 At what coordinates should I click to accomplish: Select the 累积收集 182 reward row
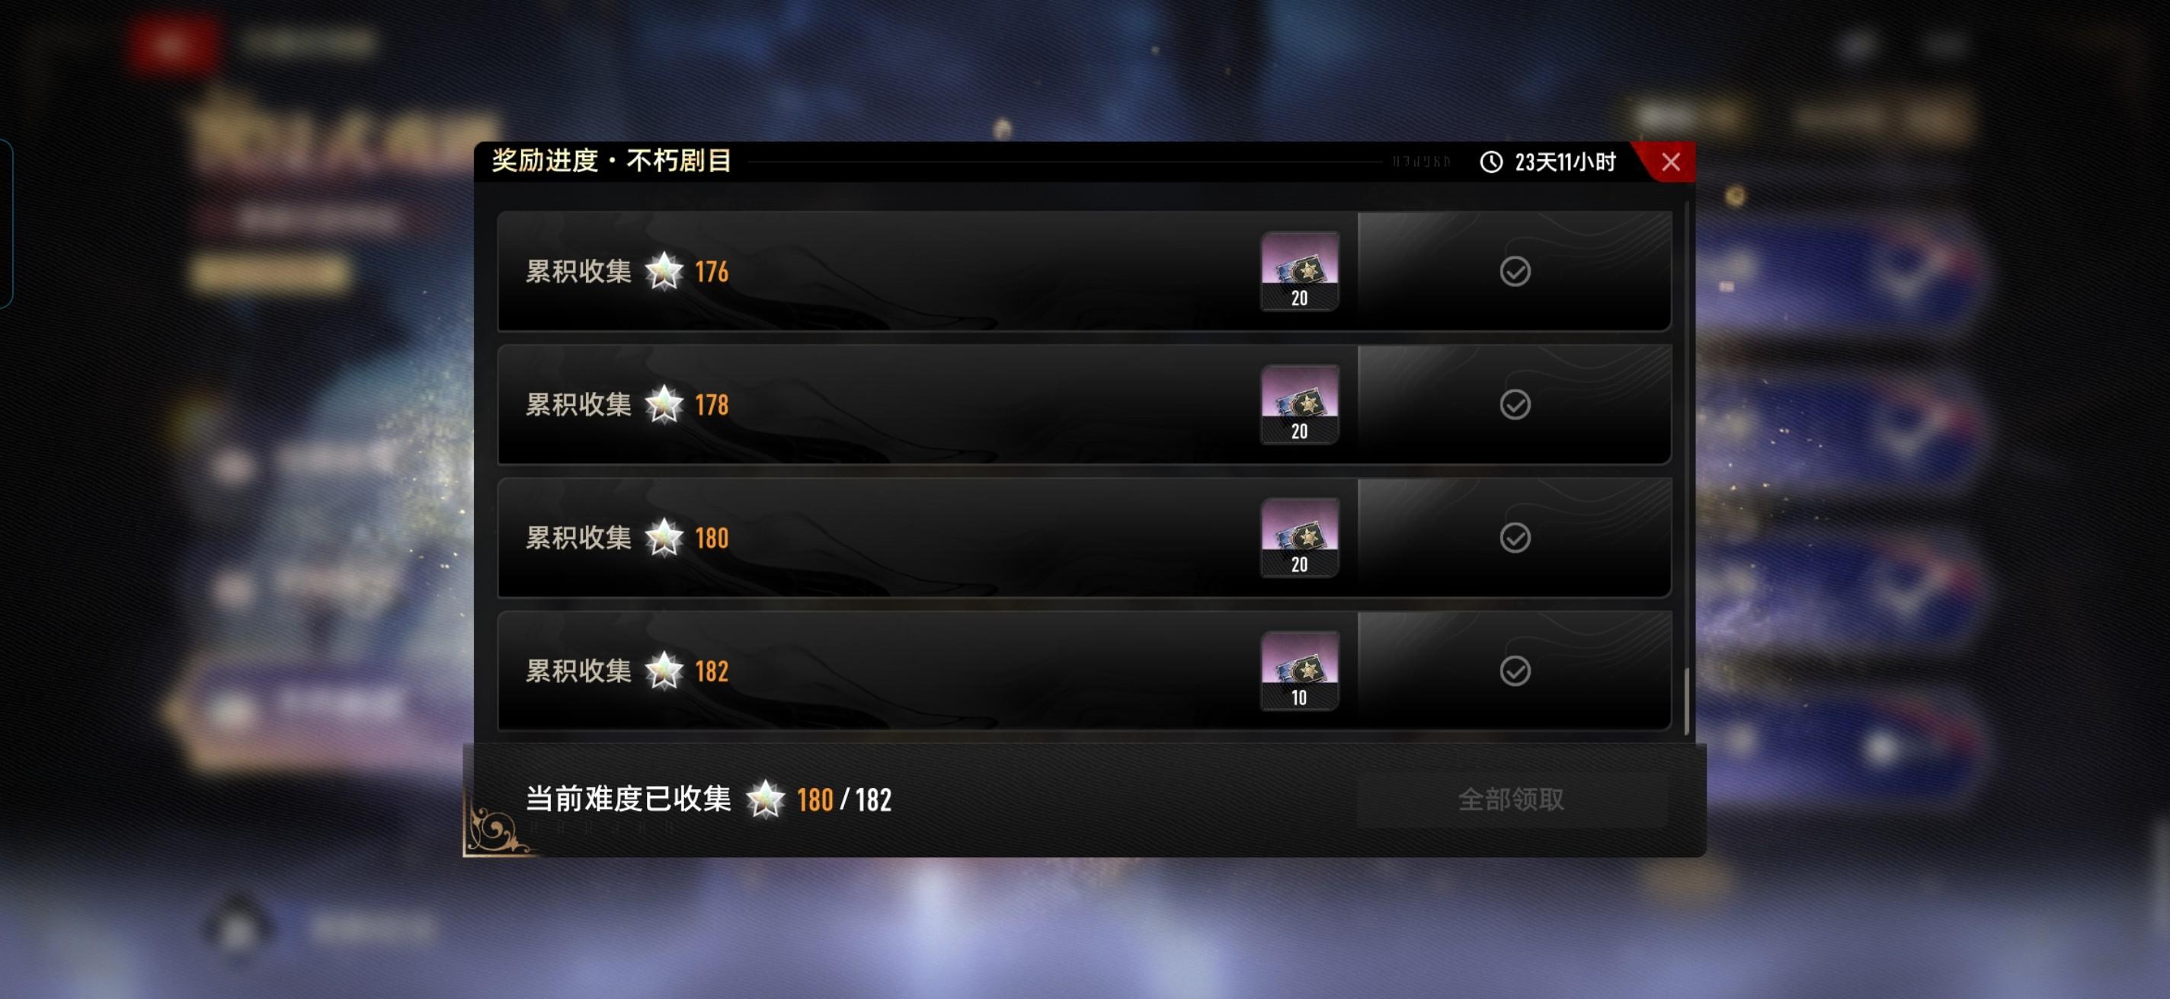pyautogui.click(x=1084, y=671)
